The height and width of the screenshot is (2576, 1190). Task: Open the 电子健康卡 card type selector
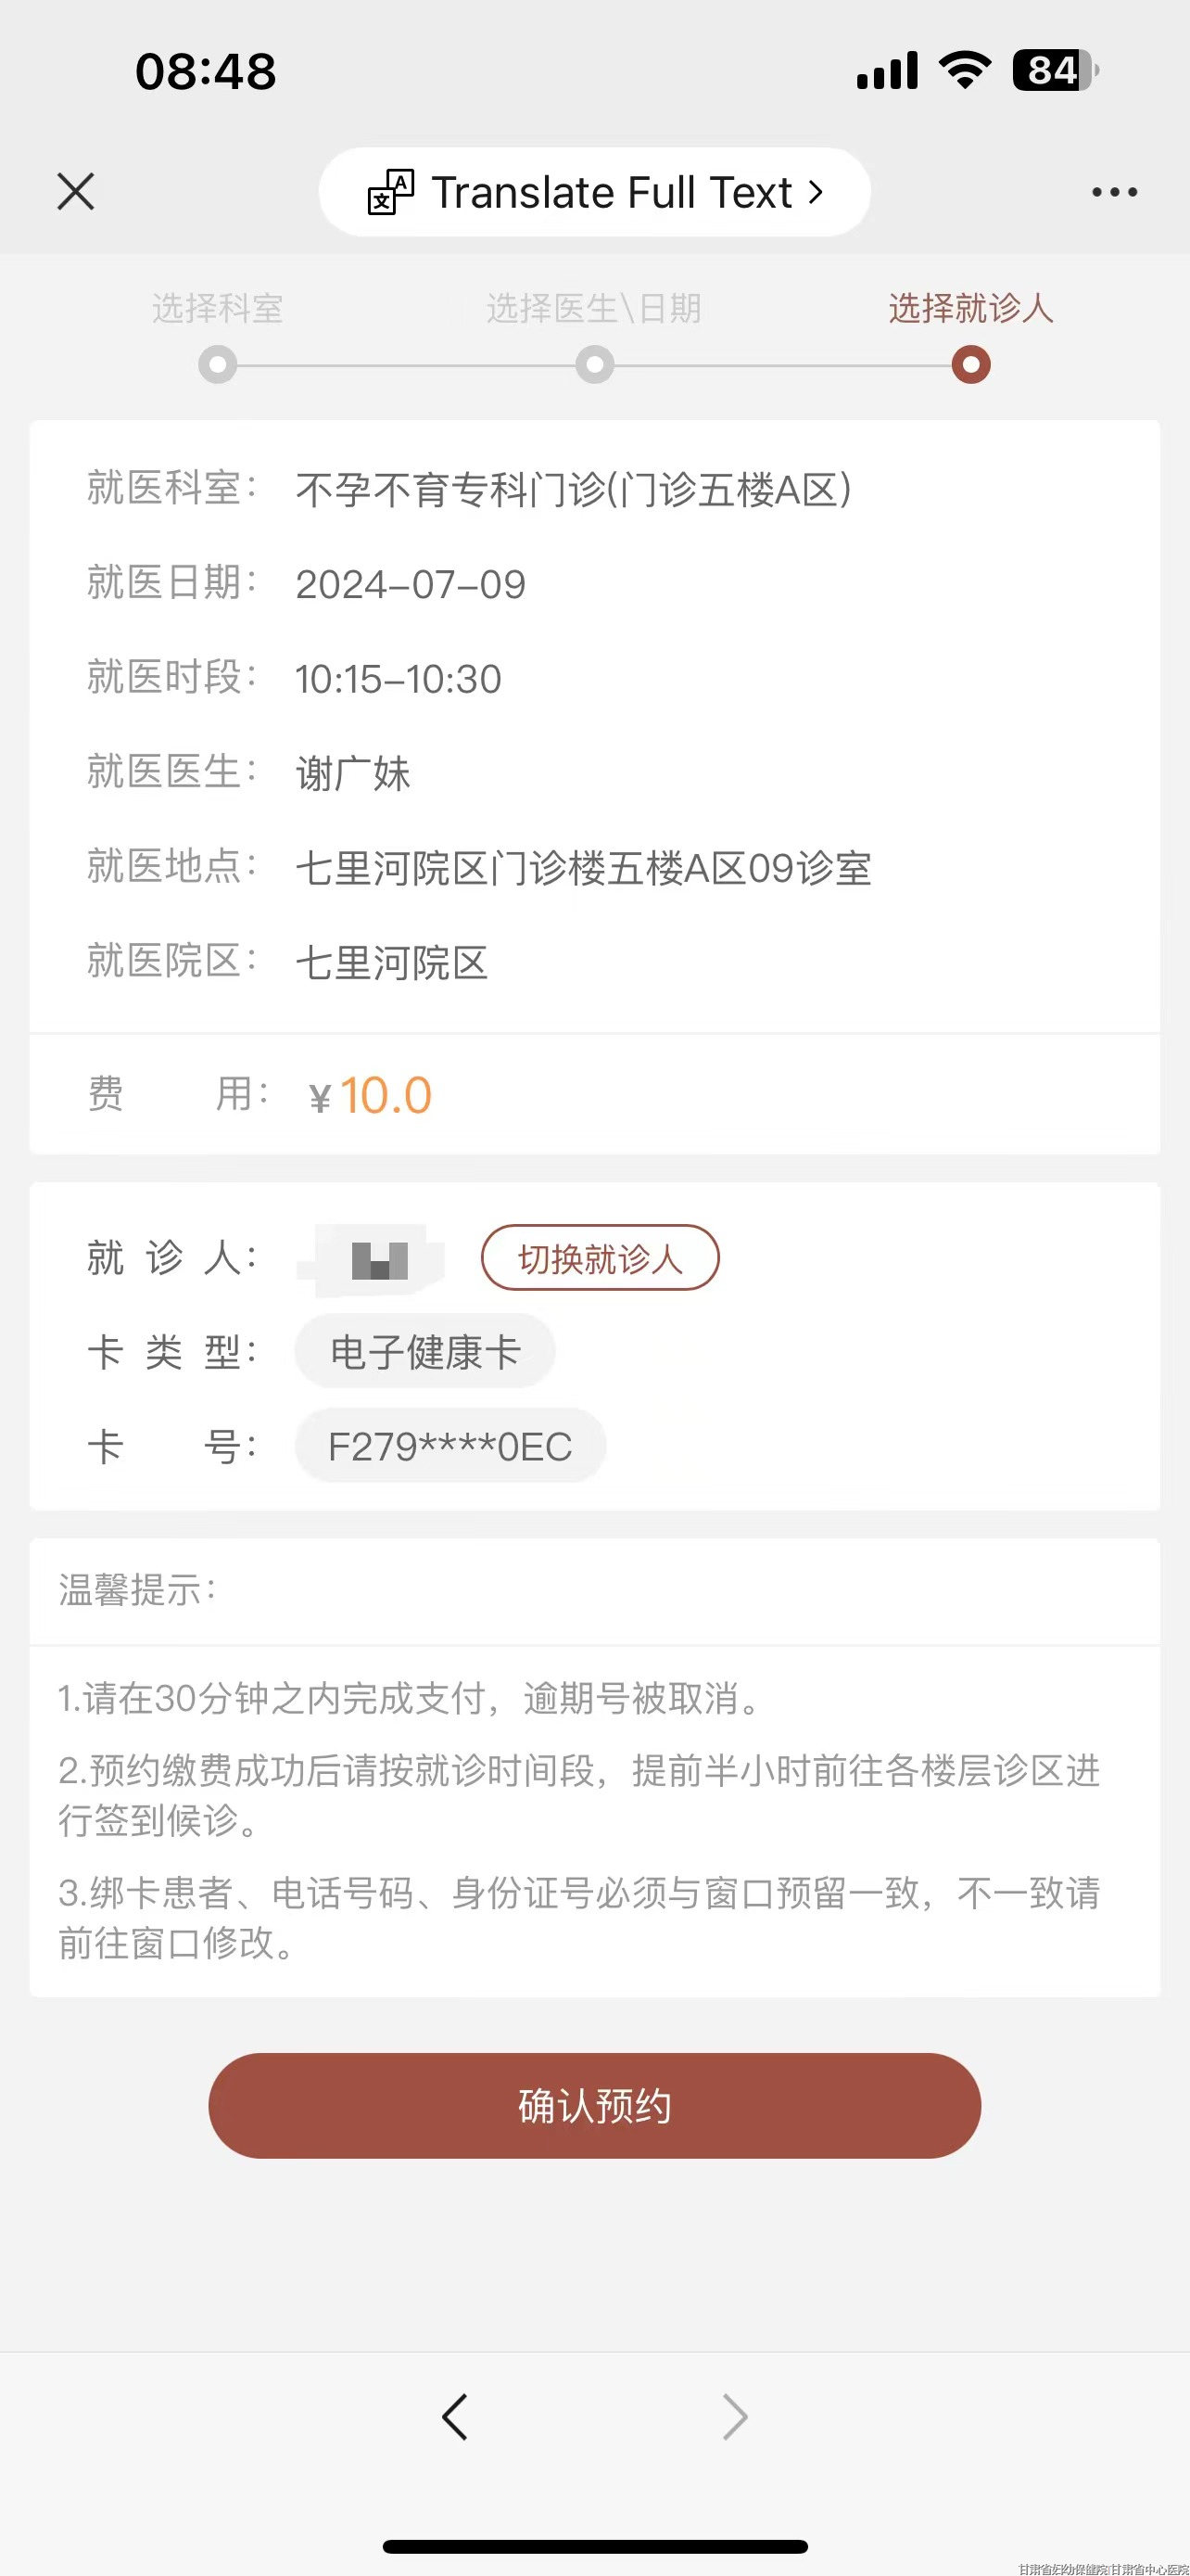[x=425, y=1352]
